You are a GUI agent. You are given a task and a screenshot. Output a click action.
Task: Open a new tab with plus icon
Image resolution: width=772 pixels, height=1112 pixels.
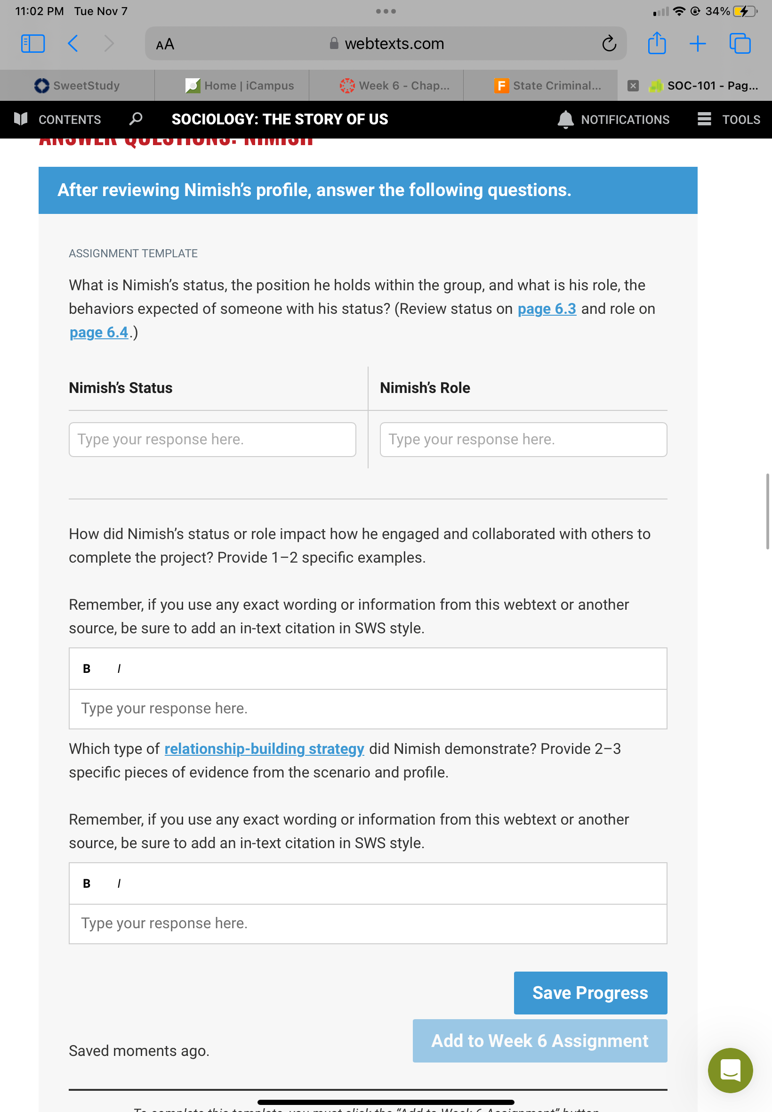click(x=698, y=43)
